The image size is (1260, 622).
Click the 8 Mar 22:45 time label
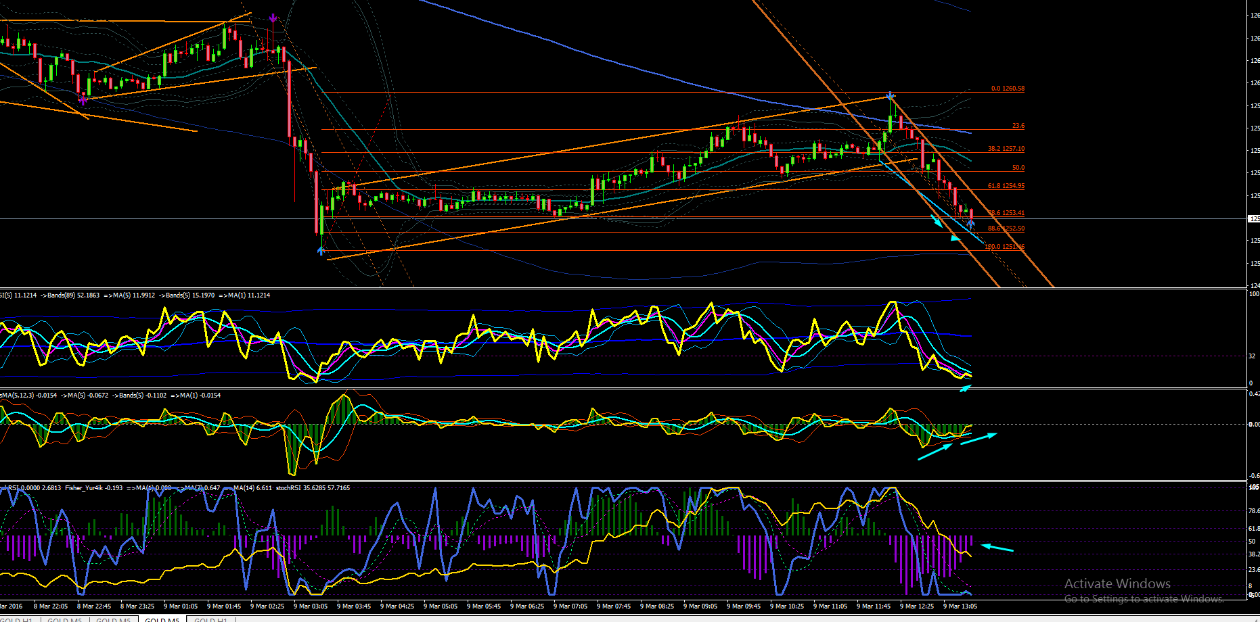click(x=94, y=606)
